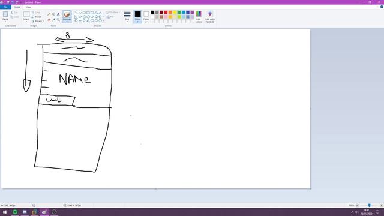Pick the red color swatch

click(166, 12)
